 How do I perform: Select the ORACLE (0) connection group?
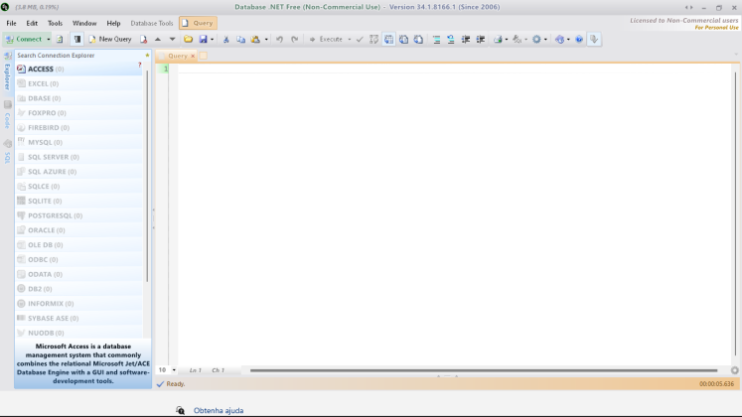pyautogui.click(x=78, y=230)
